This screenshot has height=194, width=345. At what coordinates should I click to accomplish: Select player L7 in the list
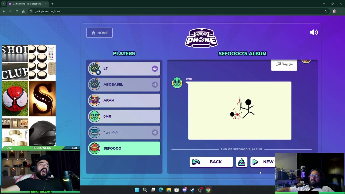click(x=124, y=69)
